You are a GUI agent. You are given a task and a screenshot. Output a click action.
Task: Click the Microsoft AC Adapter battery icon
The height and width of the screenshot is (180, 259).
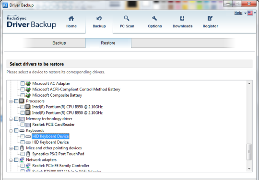28,83
